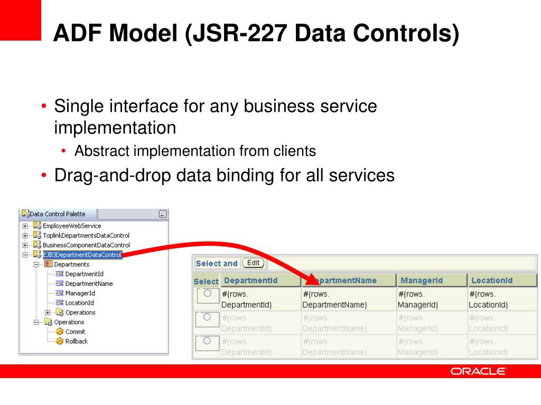541x405 pixels.
Task: Click the Edit button
Action: pyautogui.click(x=253, y=263)
